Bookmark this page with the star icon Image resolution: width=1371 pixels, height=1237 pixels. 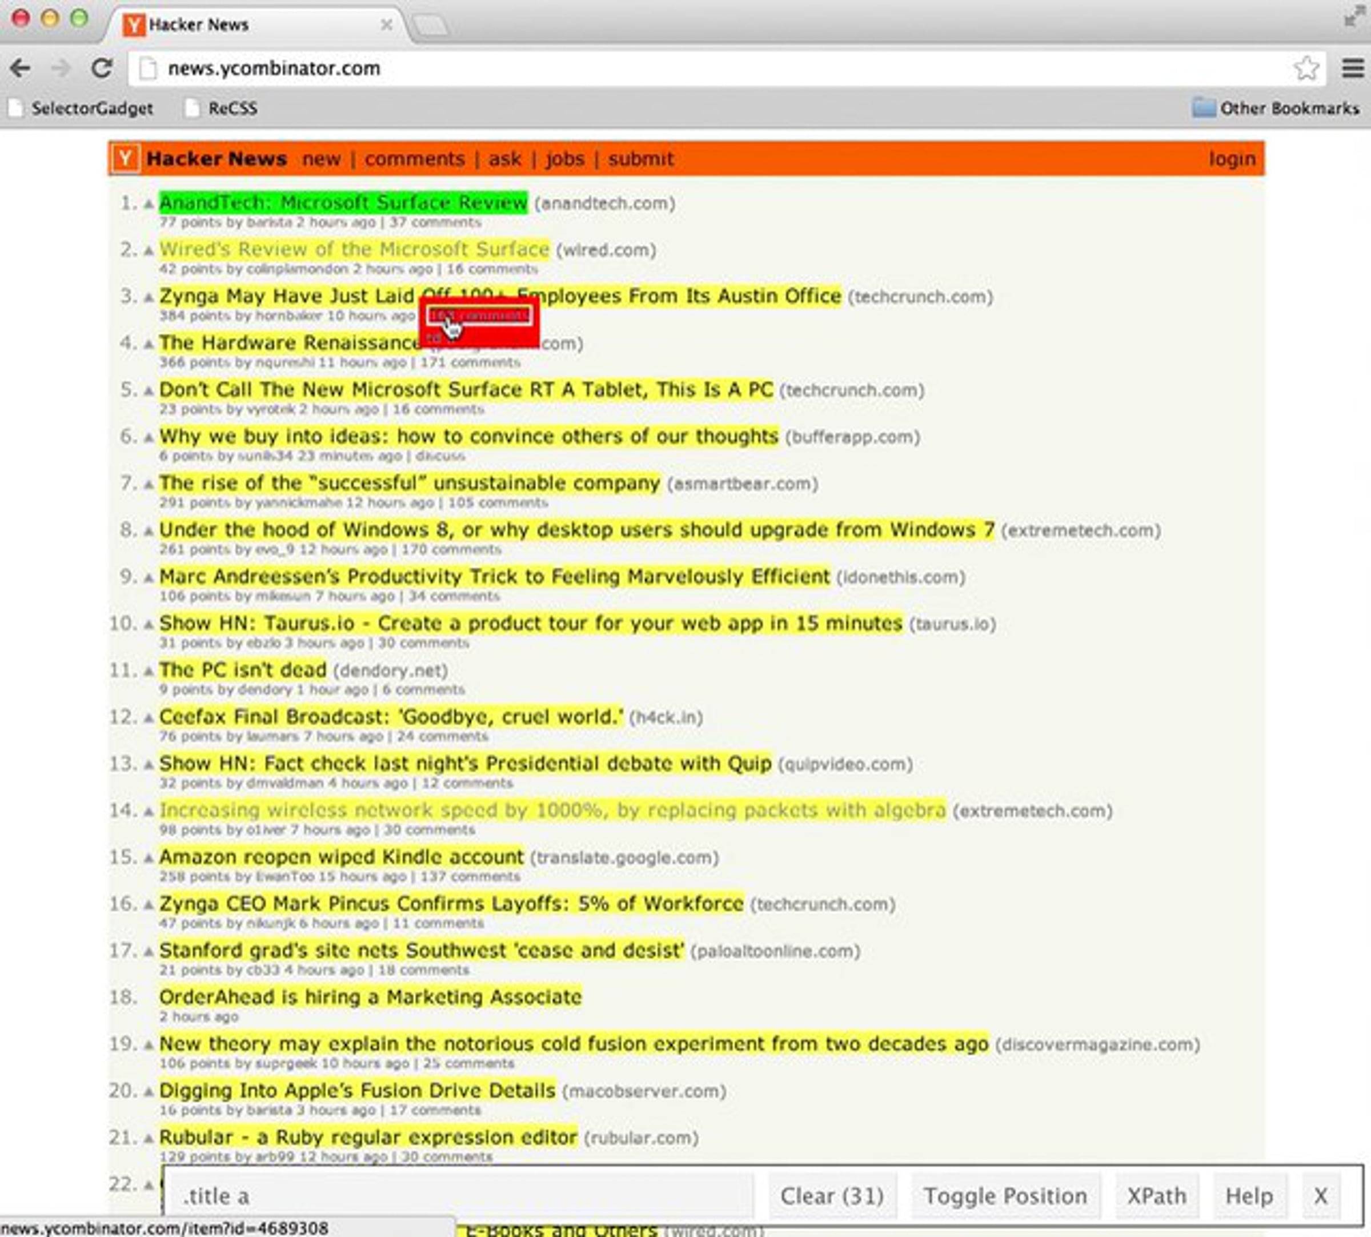(1306, 68)
